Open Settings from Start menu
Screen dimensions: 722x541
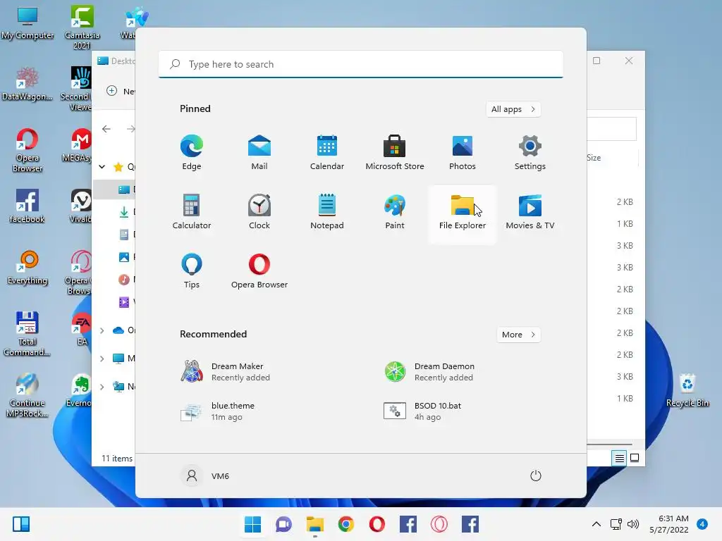click(x=530, y=152)
